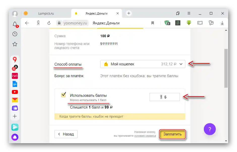237x152 pixels.
Task: Click Можно использовать 1 балл hint
Action: coord(88,100)
